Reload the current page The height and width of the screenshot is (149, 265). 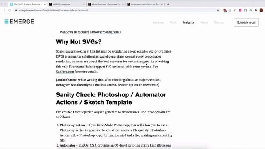coord(10,10)
